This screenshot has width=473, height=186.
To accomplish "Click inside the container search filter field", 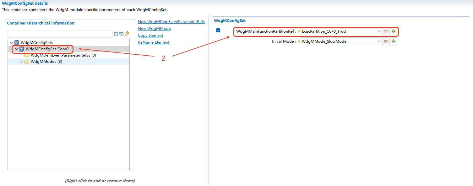I will [60, 34].
